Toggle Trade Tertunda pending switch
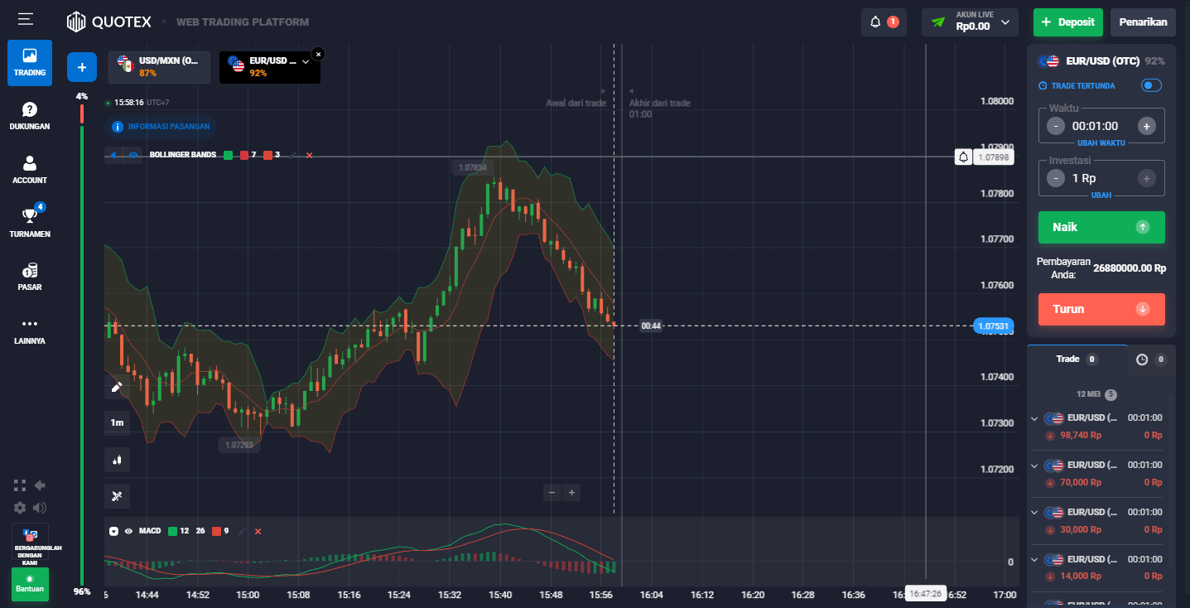This screenshot has height=608, width=1190. [x=1151, y=85]
